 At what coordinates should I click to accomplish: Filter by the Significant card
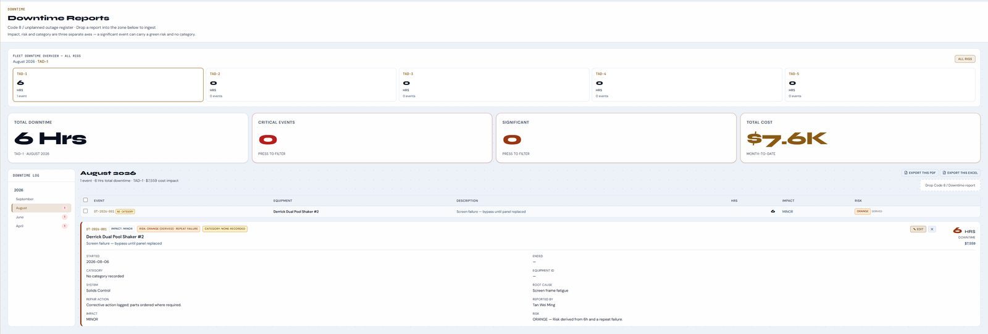coord(616,138)
